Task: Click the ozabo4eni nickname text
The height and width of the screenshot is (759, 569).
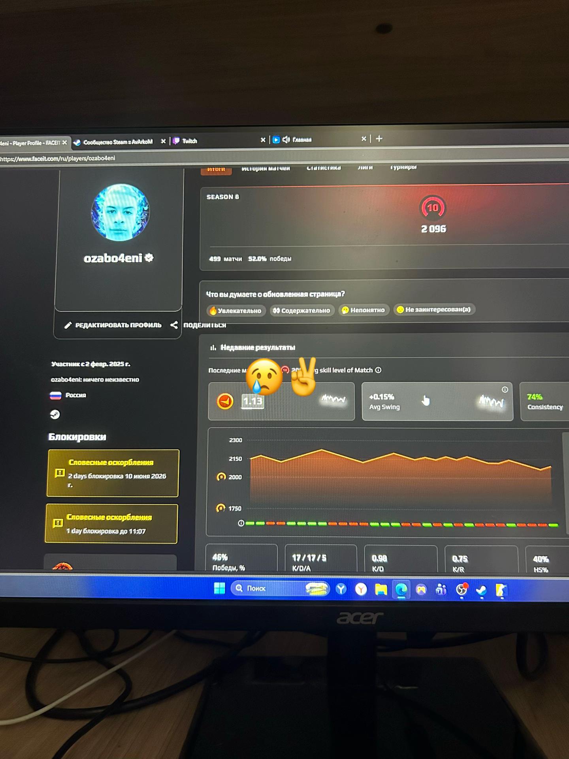Action: click(x=113, y=258)
